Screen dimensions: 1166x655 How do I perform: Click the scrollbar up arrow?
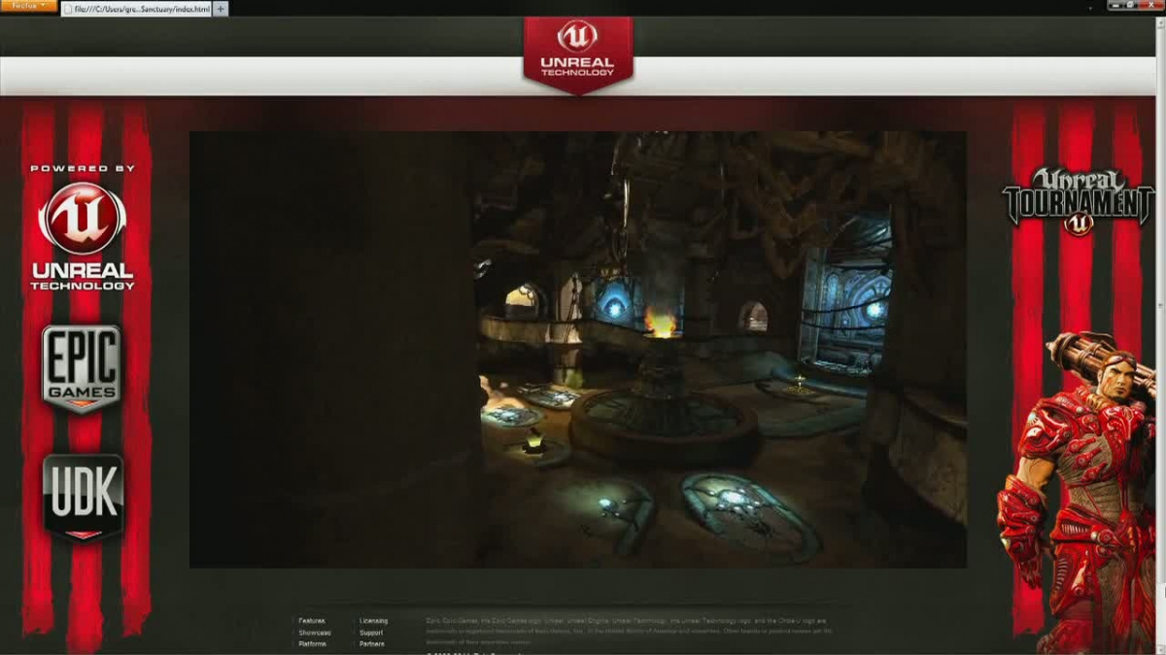[1161, 21]
